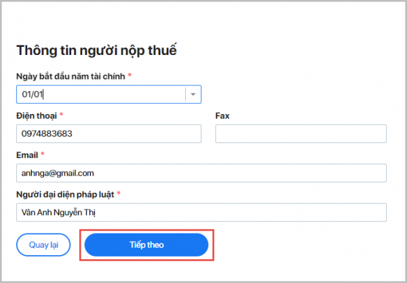The height and width of the screenshot is (283, 407).
Task: Click the name Vân Anh Nguyễn Thị text
Action: point(57,212)
